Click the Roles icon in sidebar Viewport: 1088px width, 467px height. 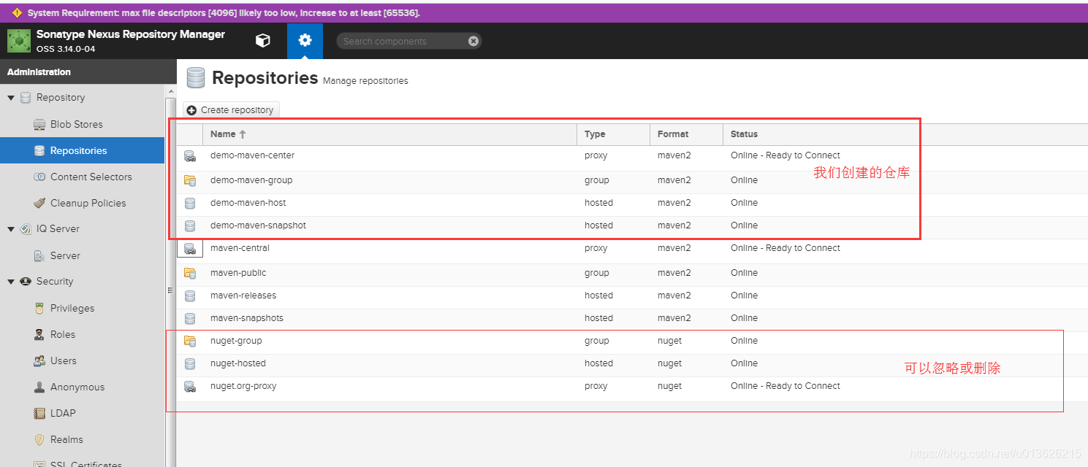click(x=39, y=335)
